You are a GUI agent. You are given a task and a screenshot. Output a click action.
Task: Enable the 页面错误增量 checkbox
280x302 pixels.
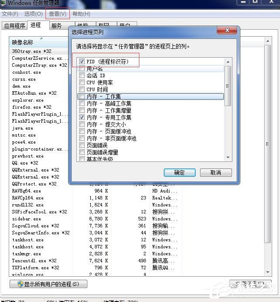coord(82,152)
